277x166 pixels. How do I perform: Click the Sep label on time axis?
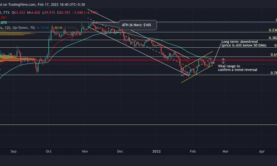click(13, 151)
